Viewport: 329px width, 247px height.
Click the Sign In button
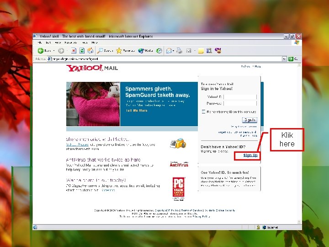(x=249, y=120)
